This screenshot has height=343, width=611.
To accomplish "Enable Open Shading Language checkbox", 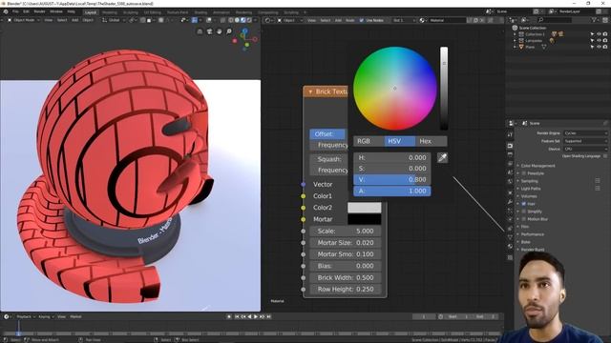I will point(605,156).
